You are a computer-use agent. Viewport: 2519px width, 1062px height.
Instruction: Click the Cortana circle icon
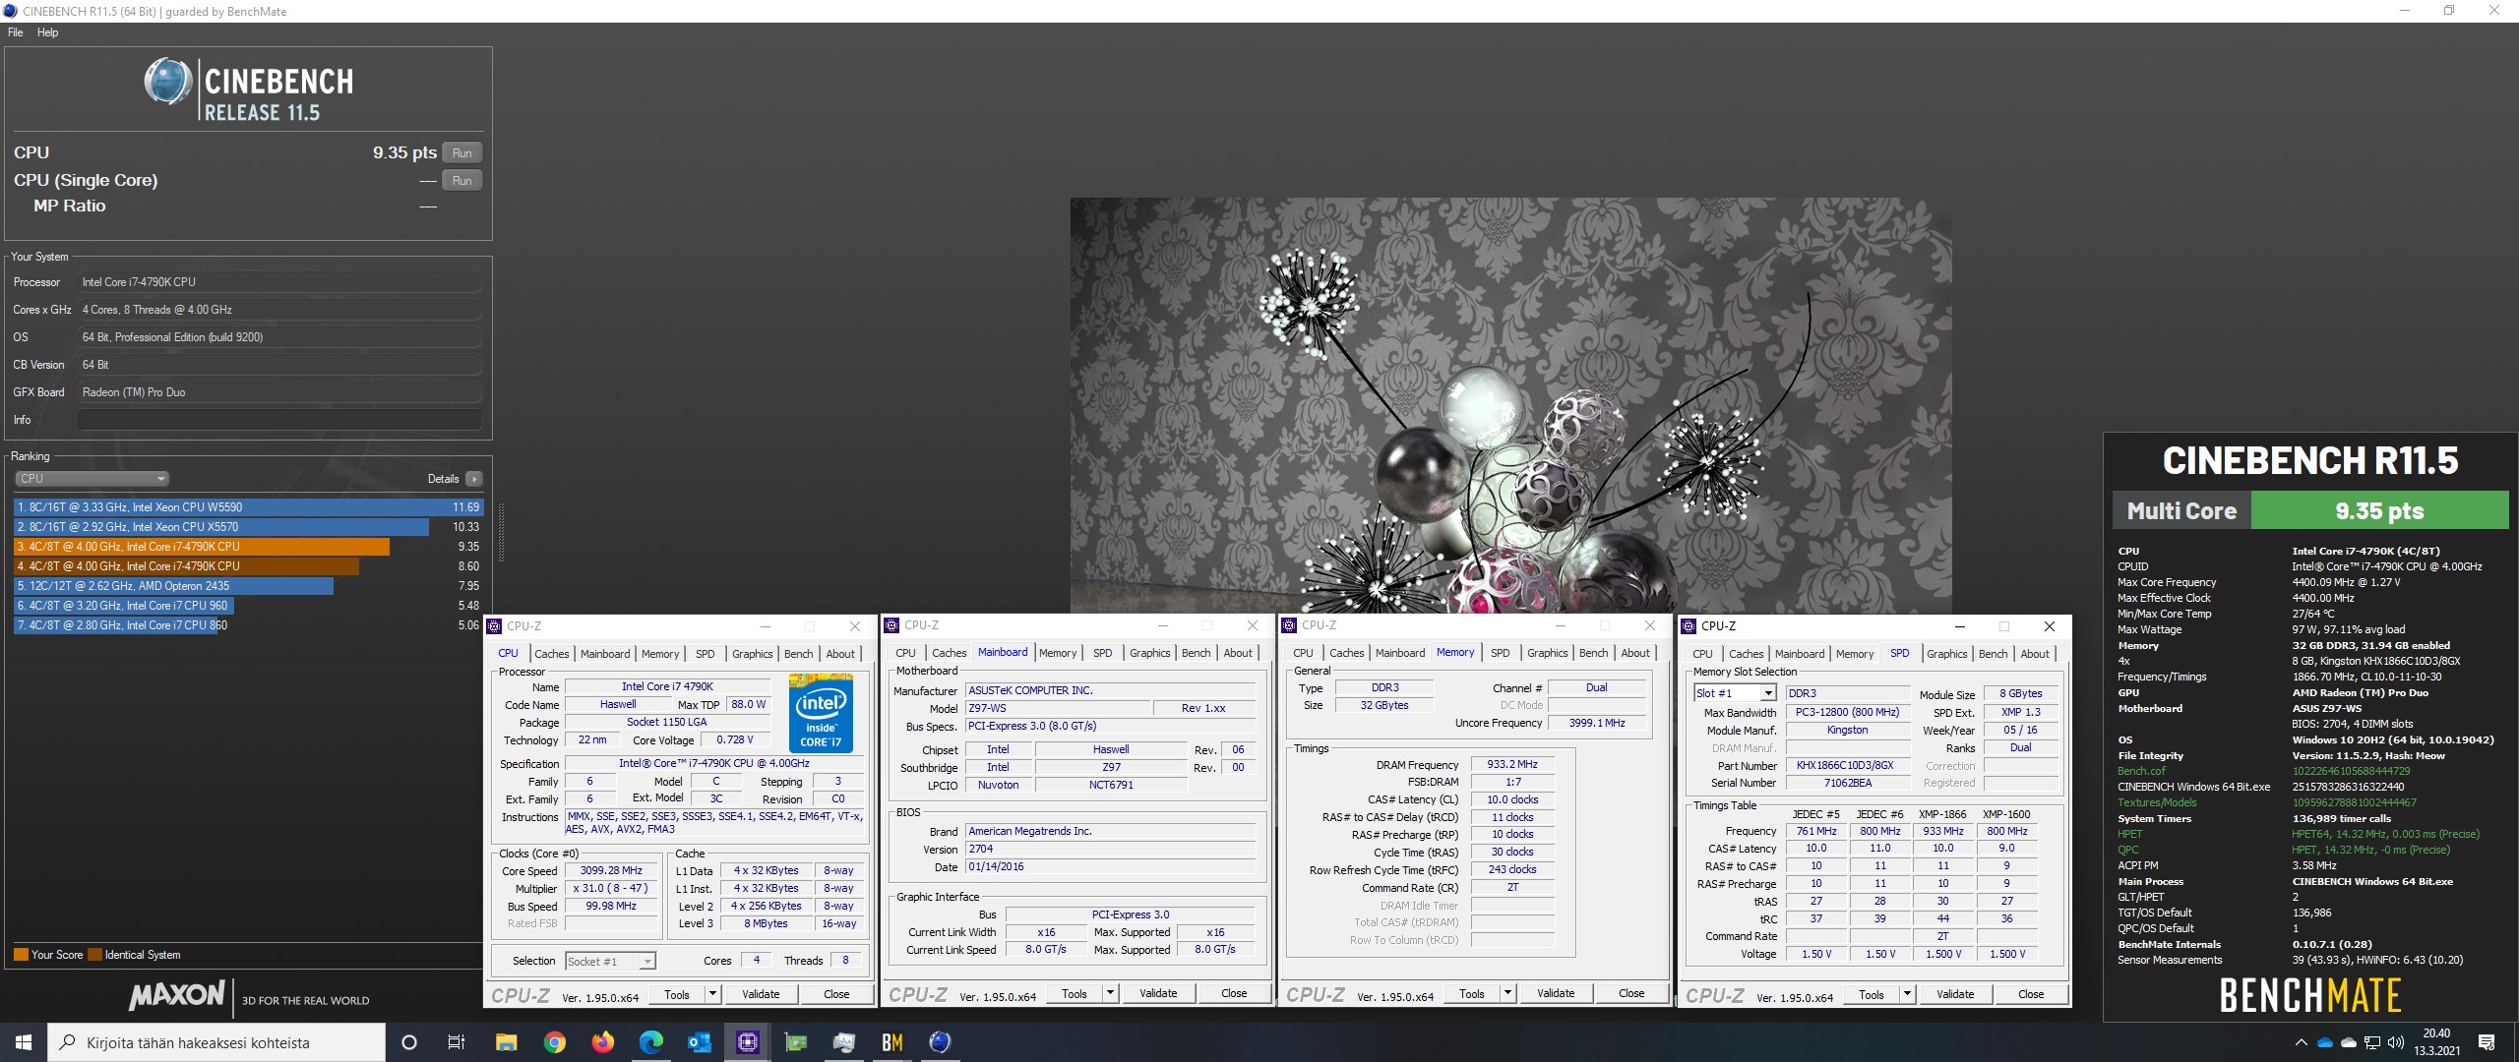point(409,1042)
